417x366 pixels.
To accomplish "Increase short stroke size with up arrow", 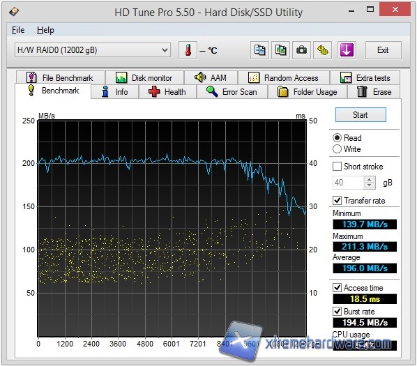I will point(369,180).
